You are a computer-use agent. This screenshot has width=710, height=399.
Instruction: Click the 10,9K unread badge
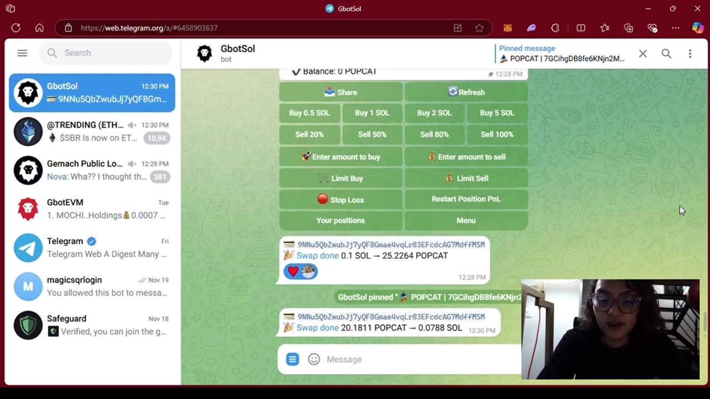tap(156, 138)
